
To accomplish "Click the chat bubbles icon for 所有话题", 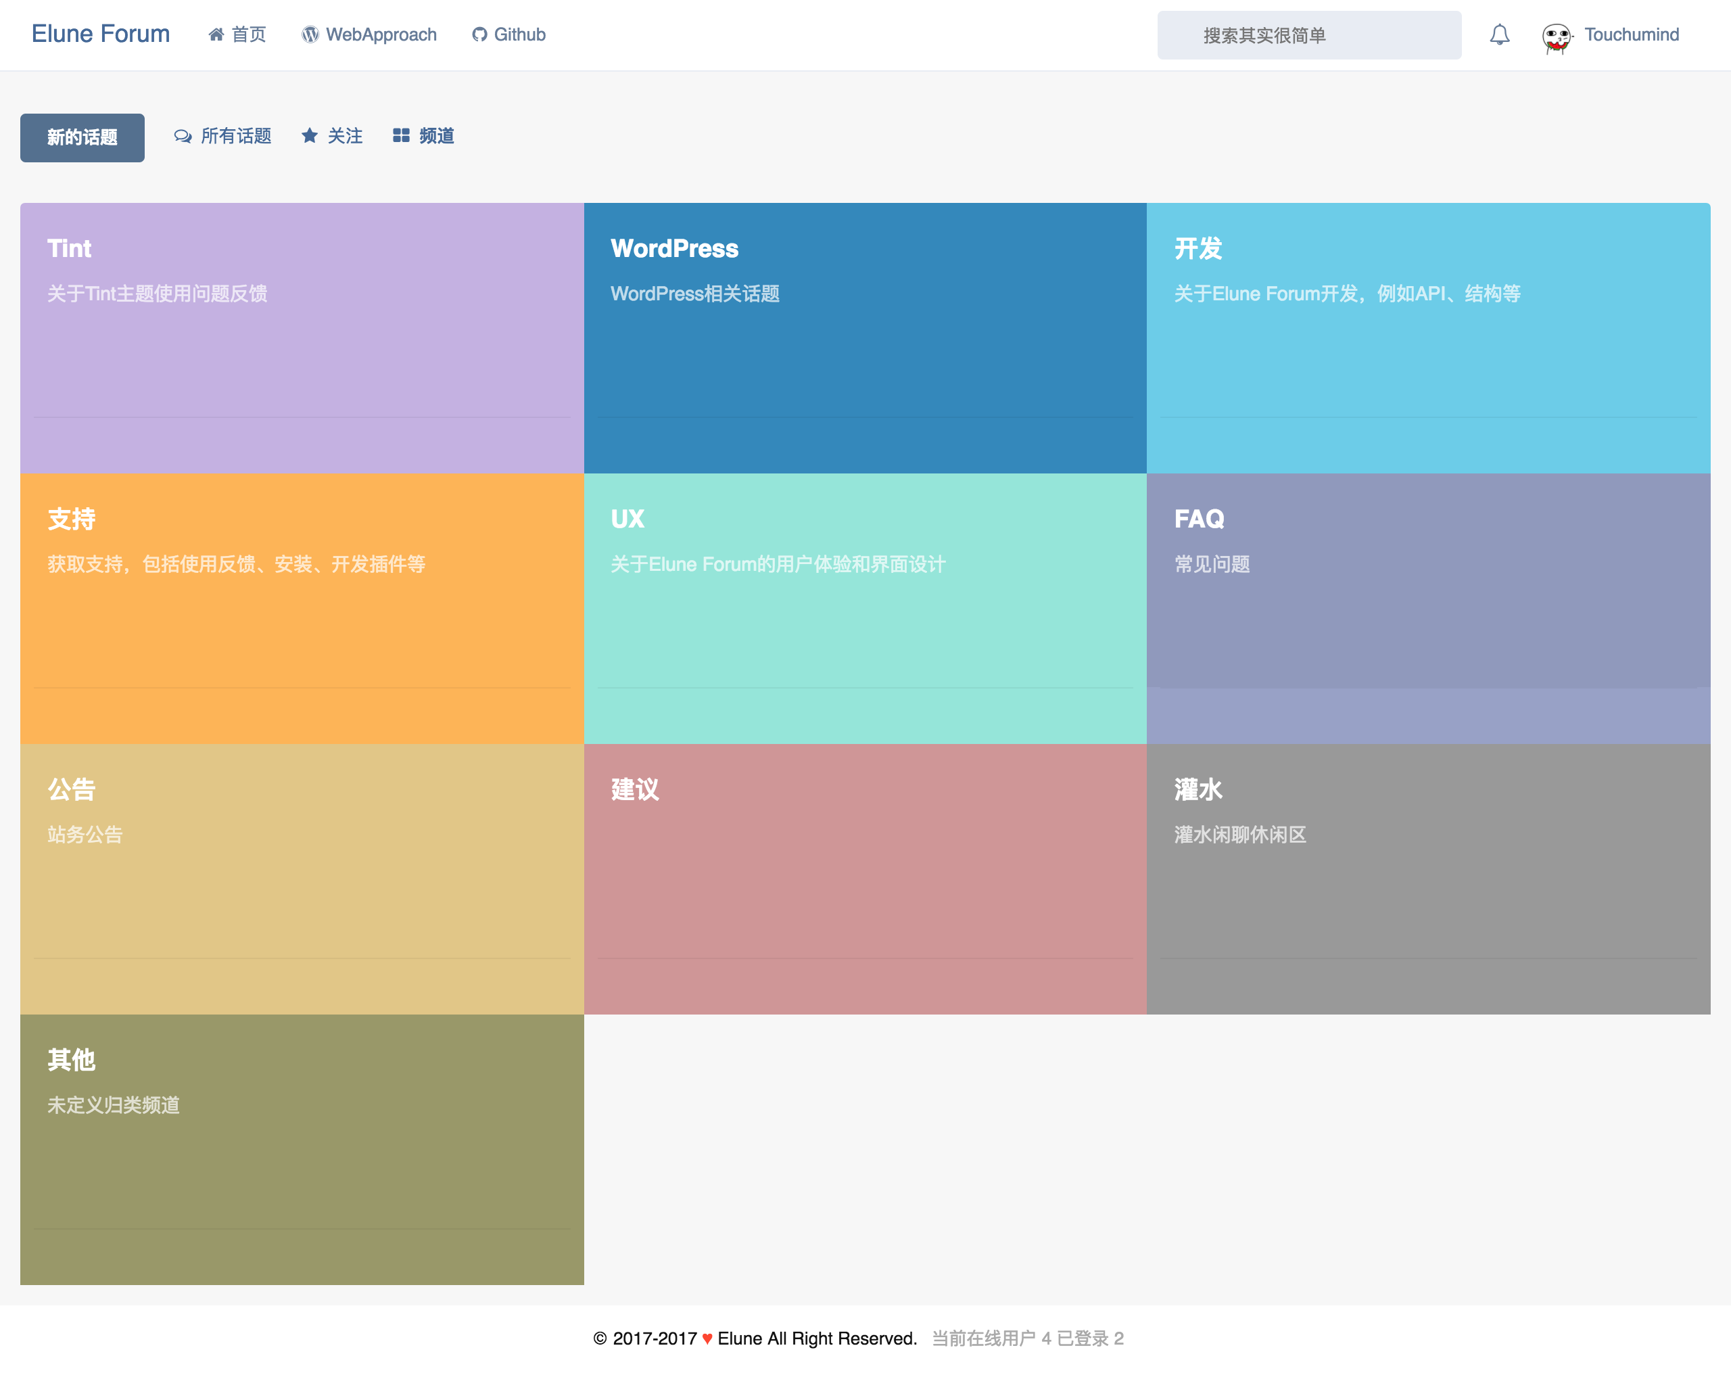I will point(183,137).
